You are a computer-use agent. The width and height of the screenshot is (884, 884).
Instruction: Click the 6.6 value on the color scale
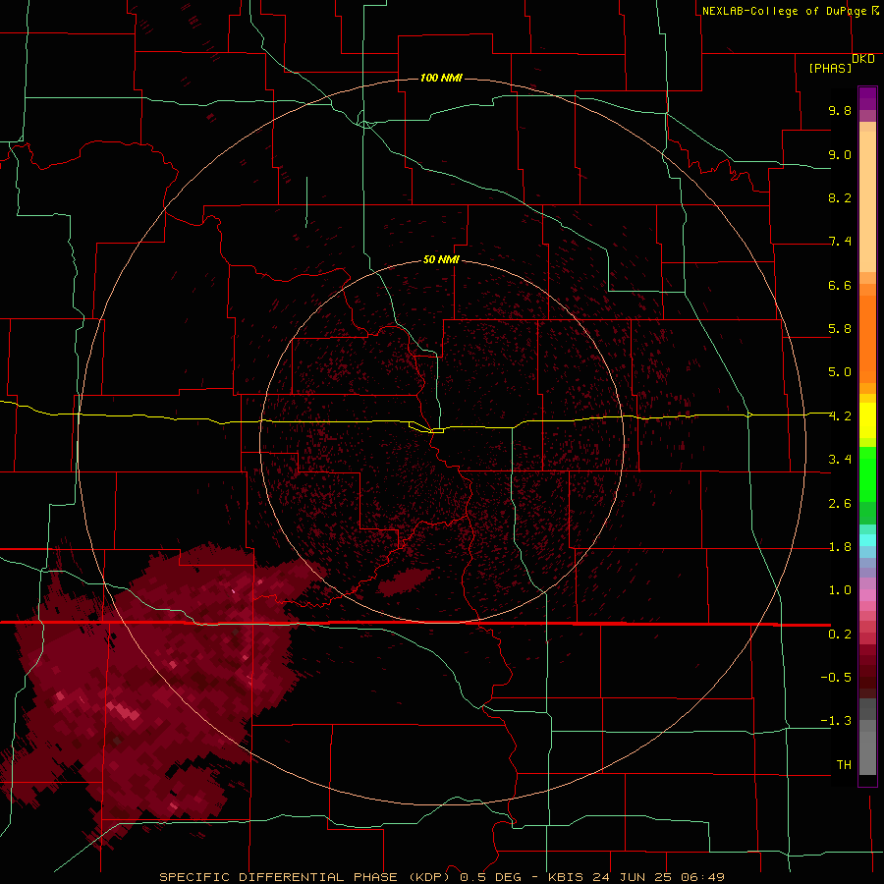tap(840, 285)
